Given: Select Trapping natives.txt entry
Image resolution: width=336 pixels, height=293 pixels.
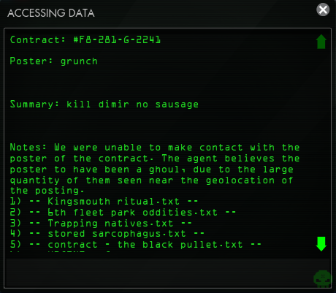Looking at the screenshot, I should [x=101, y=223].
